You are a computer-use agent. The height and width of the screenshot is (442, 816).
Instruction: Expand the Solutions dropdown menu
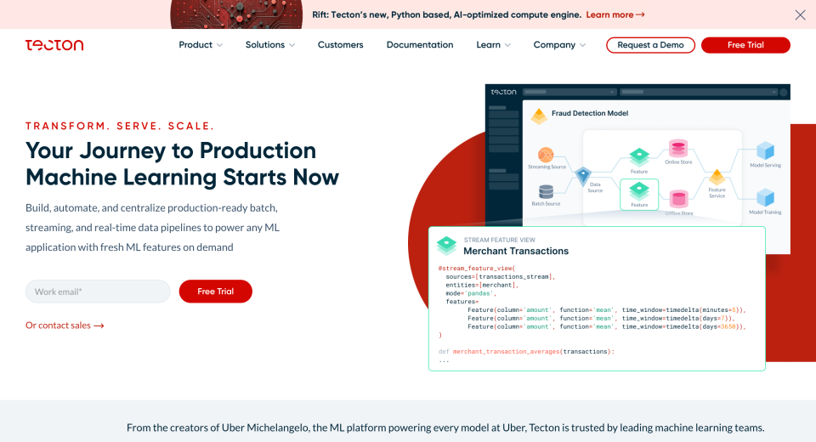click(270, 45)
